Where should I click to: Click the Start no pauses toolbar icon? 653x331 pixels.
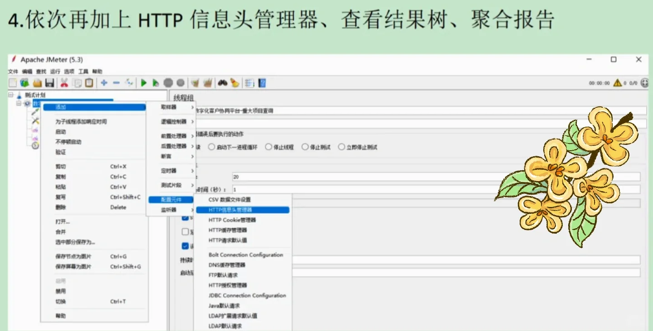[156, 83]
